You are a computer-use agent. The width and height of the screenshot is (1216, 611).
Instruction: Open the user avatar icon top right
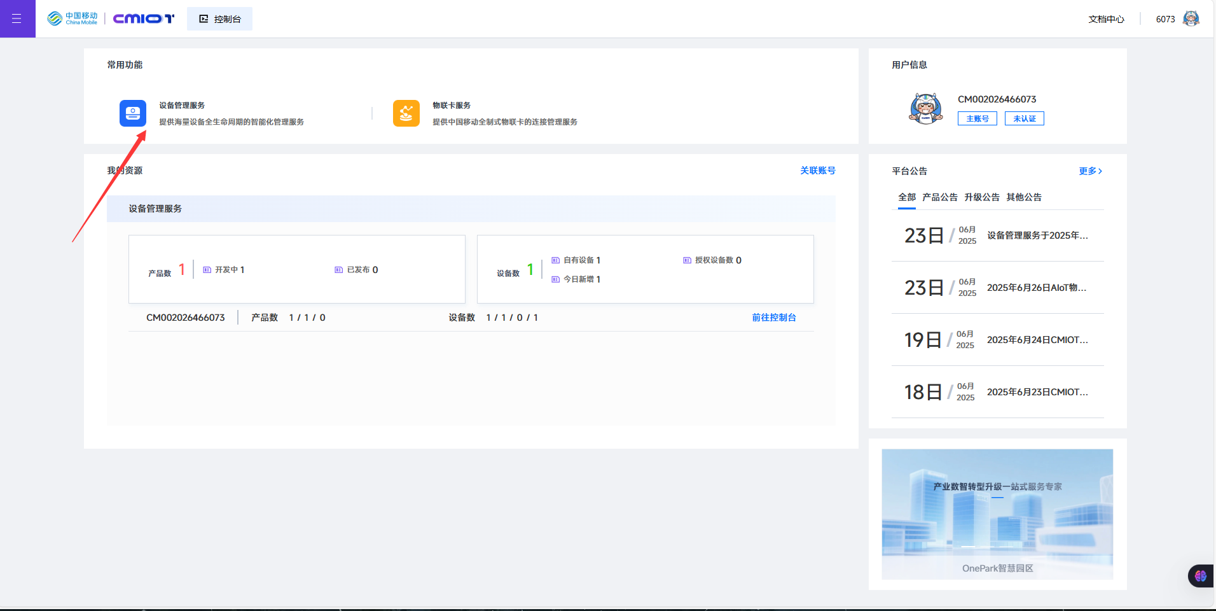tap(1192, 18)
